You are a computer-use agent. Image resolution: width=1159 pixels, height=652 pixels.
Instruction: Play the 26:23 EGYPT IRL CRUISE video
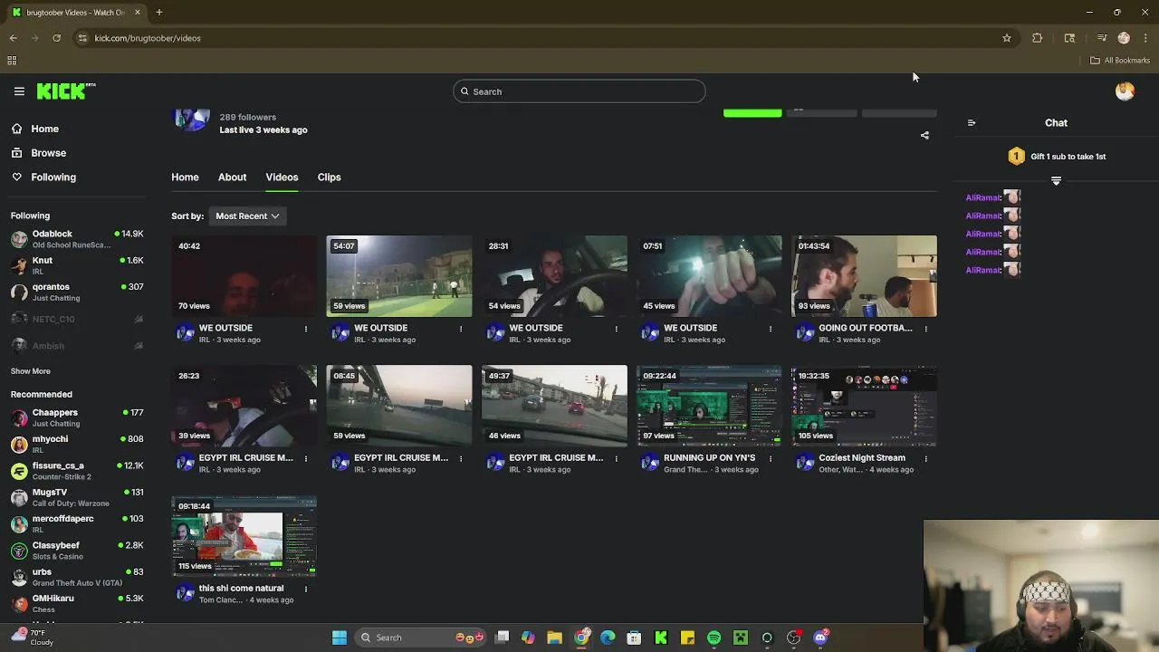coord(244,406)
